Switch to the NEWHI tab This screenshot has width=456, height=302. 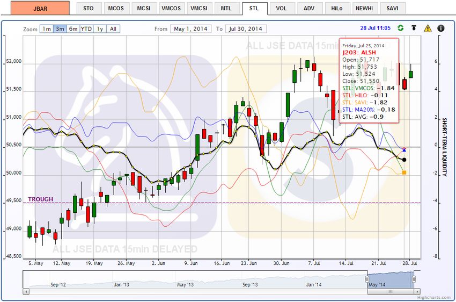click(x=364, y=9)
